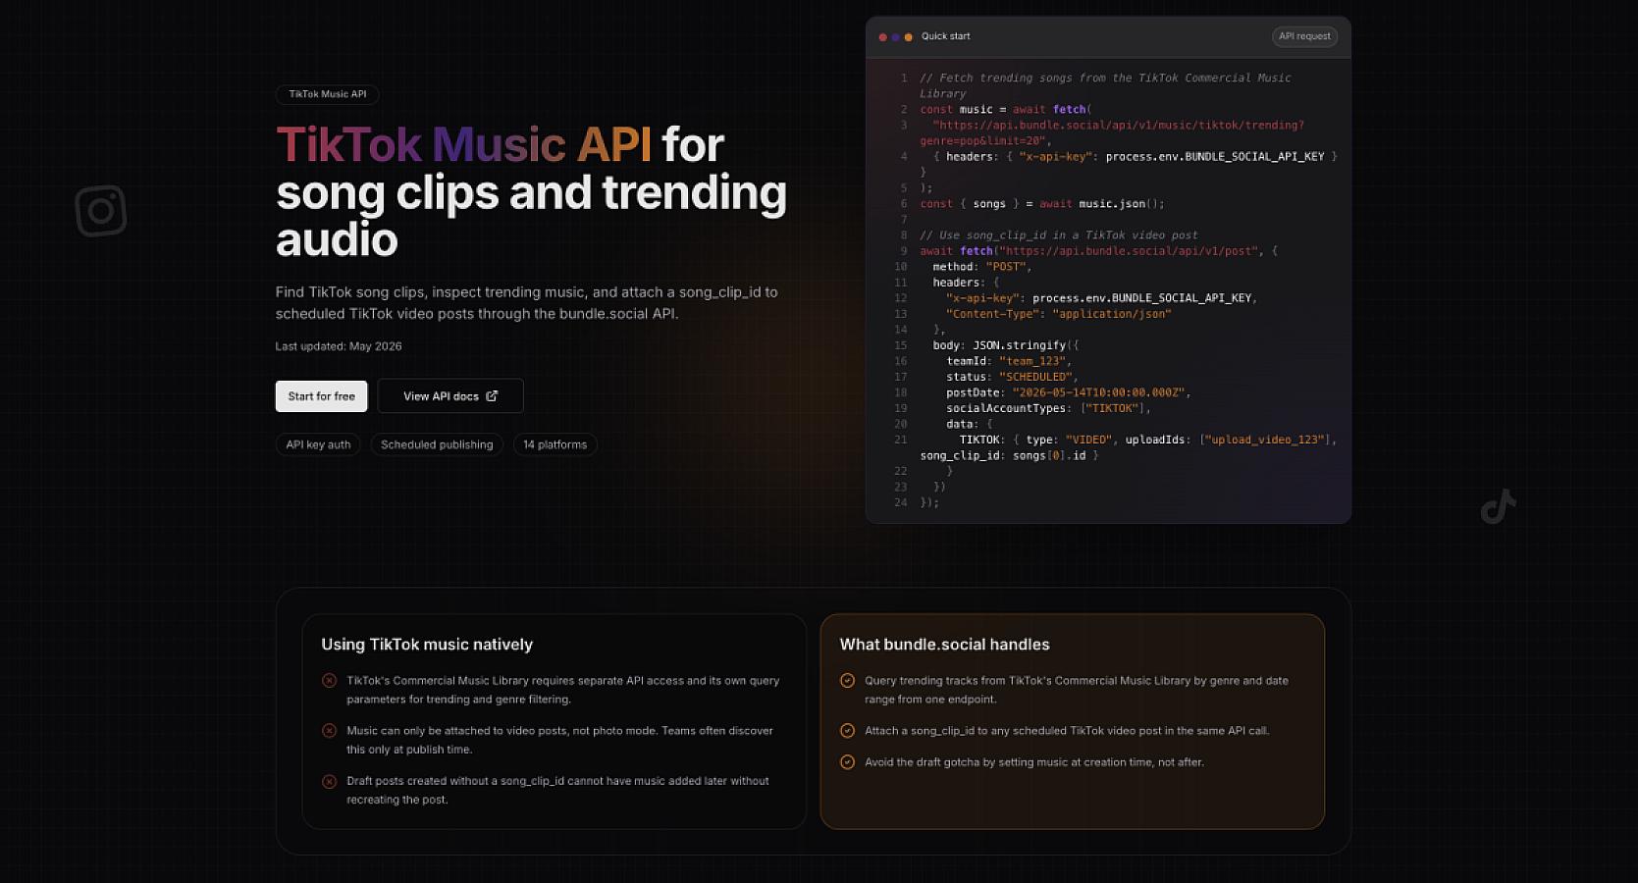Image resolution: width=1638 pixels, height=883 pixels.
Task: Click the external link icon in View API docs
Action: (492, 396)
